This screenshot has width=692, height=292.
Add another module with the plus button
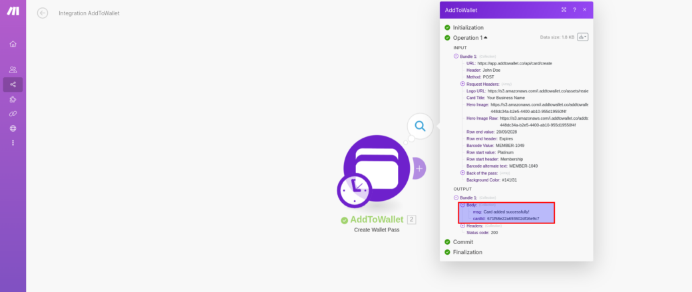pyautogui.click(x=419, y=168)
